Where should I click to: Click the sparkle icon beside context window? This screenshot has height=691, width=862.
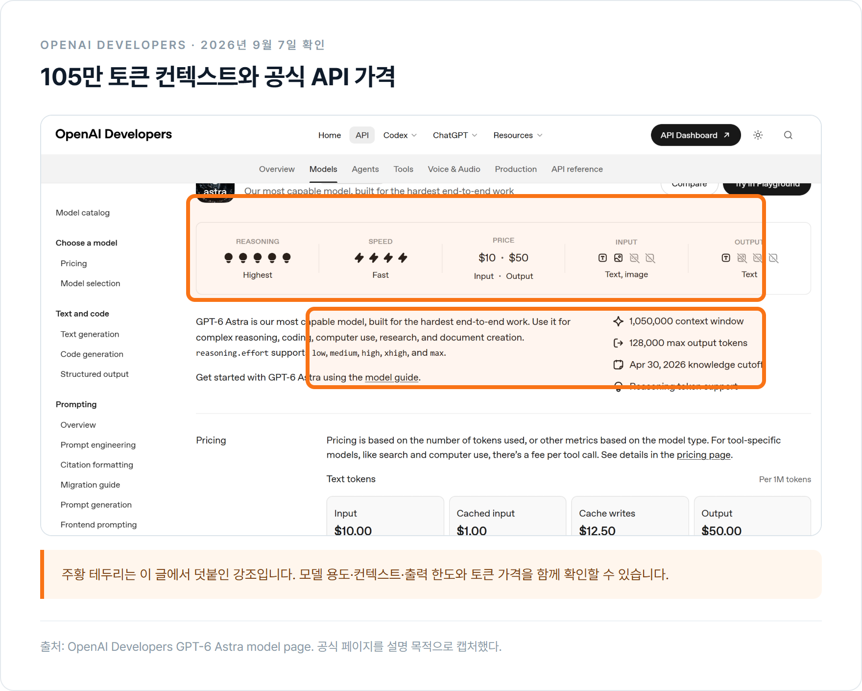619,321
